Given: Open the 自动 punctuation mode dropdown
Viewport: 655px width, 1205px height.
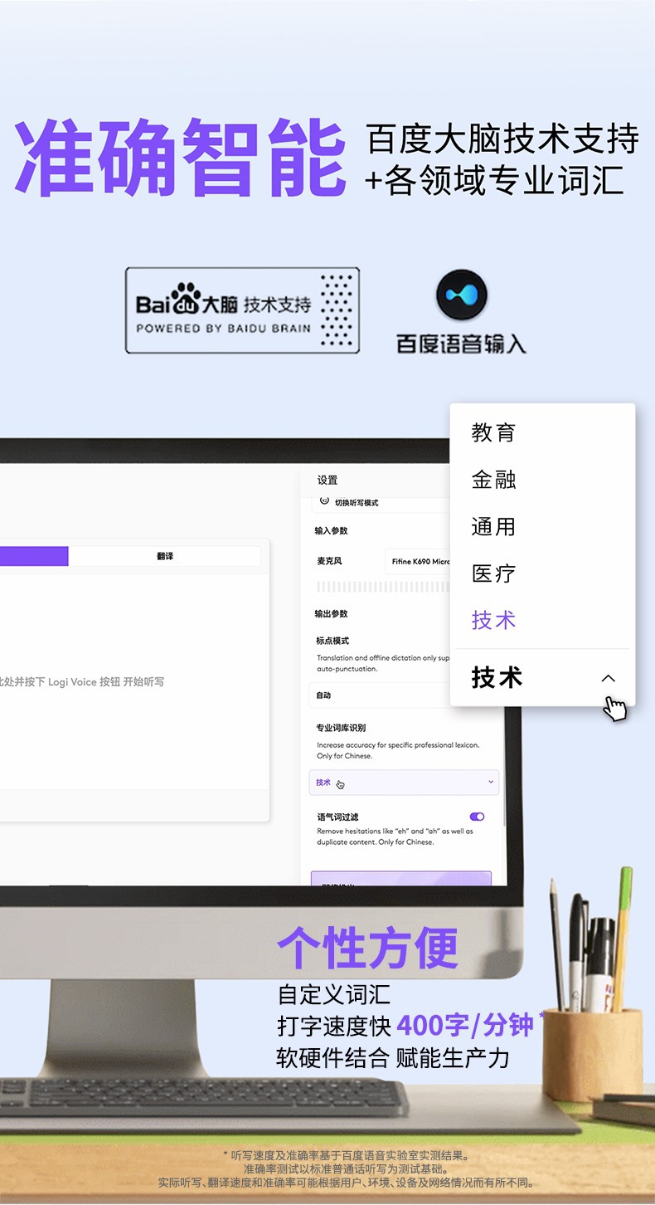Looking at the screenshot, I should [380, 695].
